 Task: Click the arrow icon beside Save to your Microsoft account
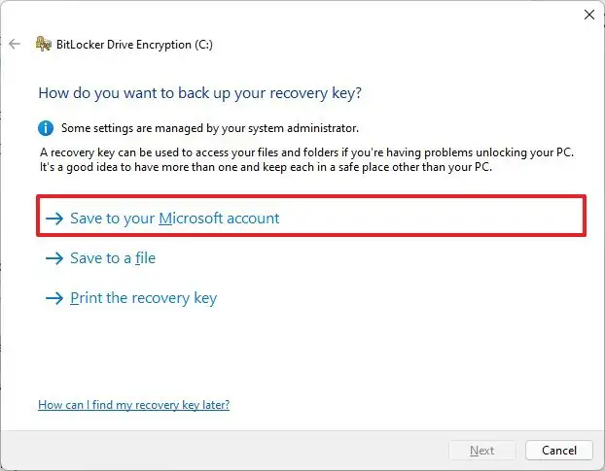tap(53, 219)
